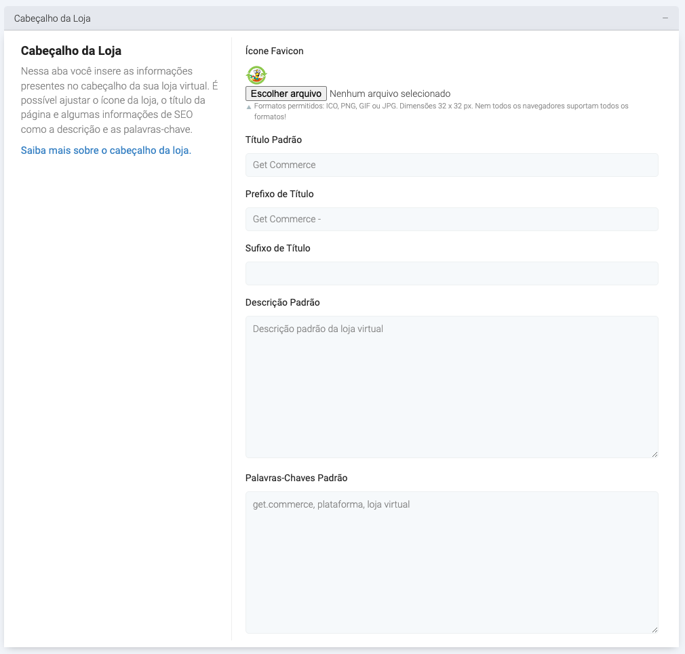
Task: Click the Cabeçalho da Loja panel header title
Action: click(x=52, y=18)
